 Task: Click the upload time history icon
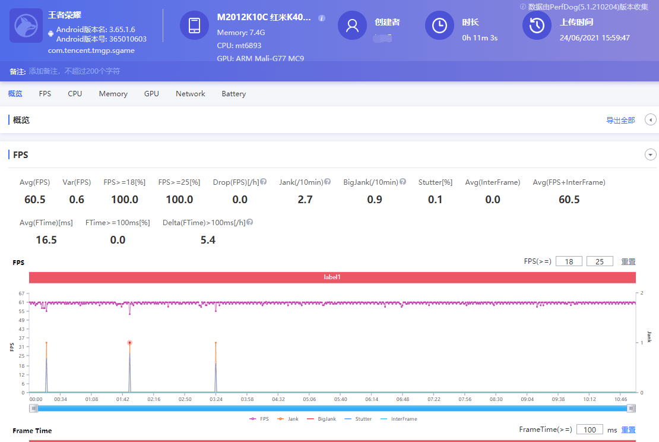coord(537,25)
